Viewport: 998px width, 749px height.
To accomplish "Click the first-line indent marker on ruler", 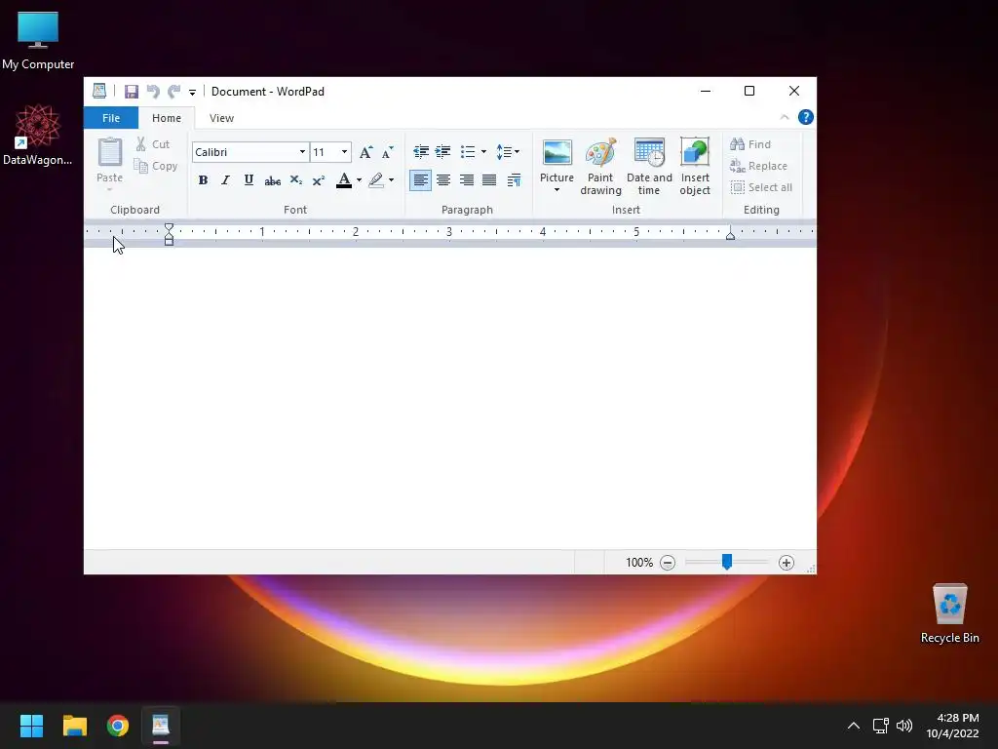I will point(169,228).
